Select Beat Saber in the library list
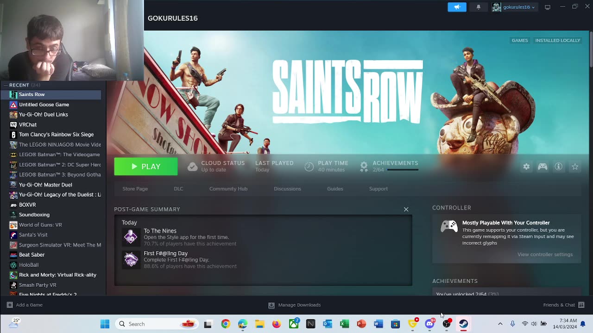This screenshot has height=333, width=593. [x=51, y=255]
